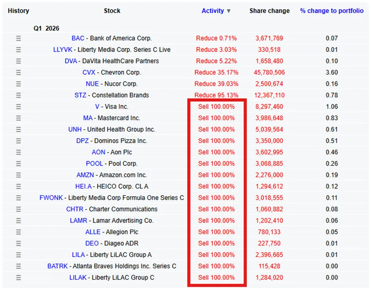Select Stock column header
Image resolution: width=371 pixels, height=288 pixels.
coord(112,11)
